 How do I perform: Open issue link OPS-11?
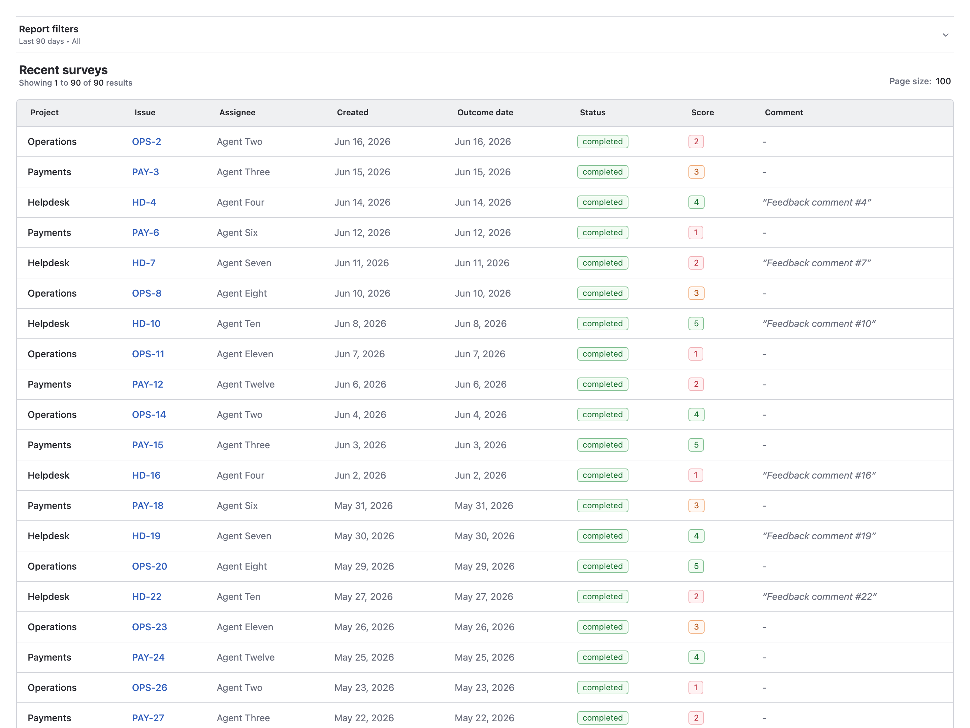point(148,354)
